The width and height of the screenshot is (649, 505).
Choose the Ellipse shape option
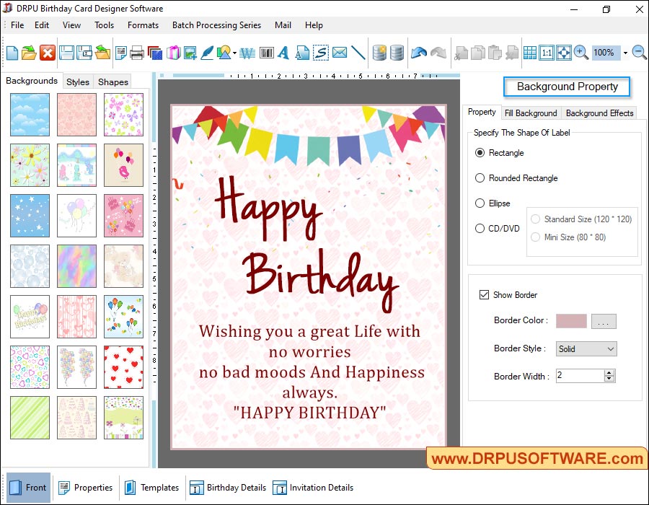[479, 203]
